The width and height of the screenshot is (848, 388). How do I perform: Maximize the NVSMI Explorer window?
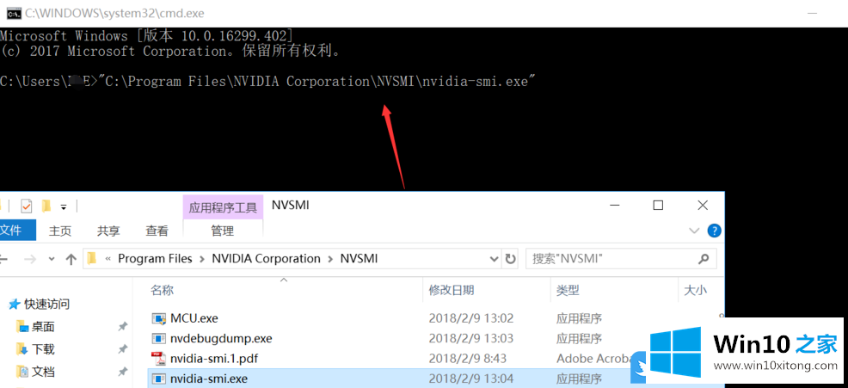(x=658, y=205)
